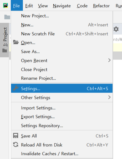The height and width of the screenshot is (159, 122).
Task: Click the Reload from Disk icon
Action: point(16,144)
